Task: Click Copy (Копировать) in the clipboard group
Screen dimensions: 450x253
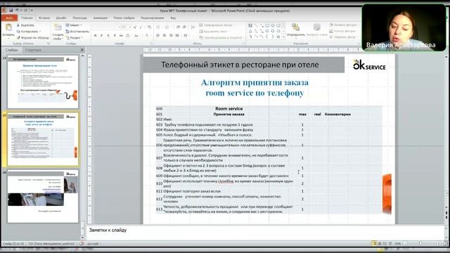Action: (x=28, y=31)
